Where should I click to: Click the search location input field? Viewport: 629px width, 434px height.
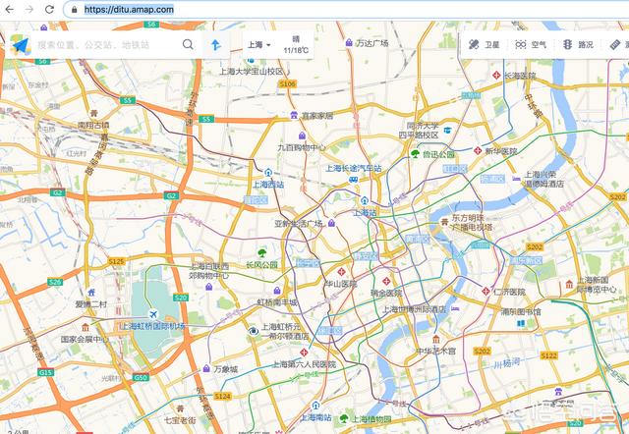coord(103,45)
